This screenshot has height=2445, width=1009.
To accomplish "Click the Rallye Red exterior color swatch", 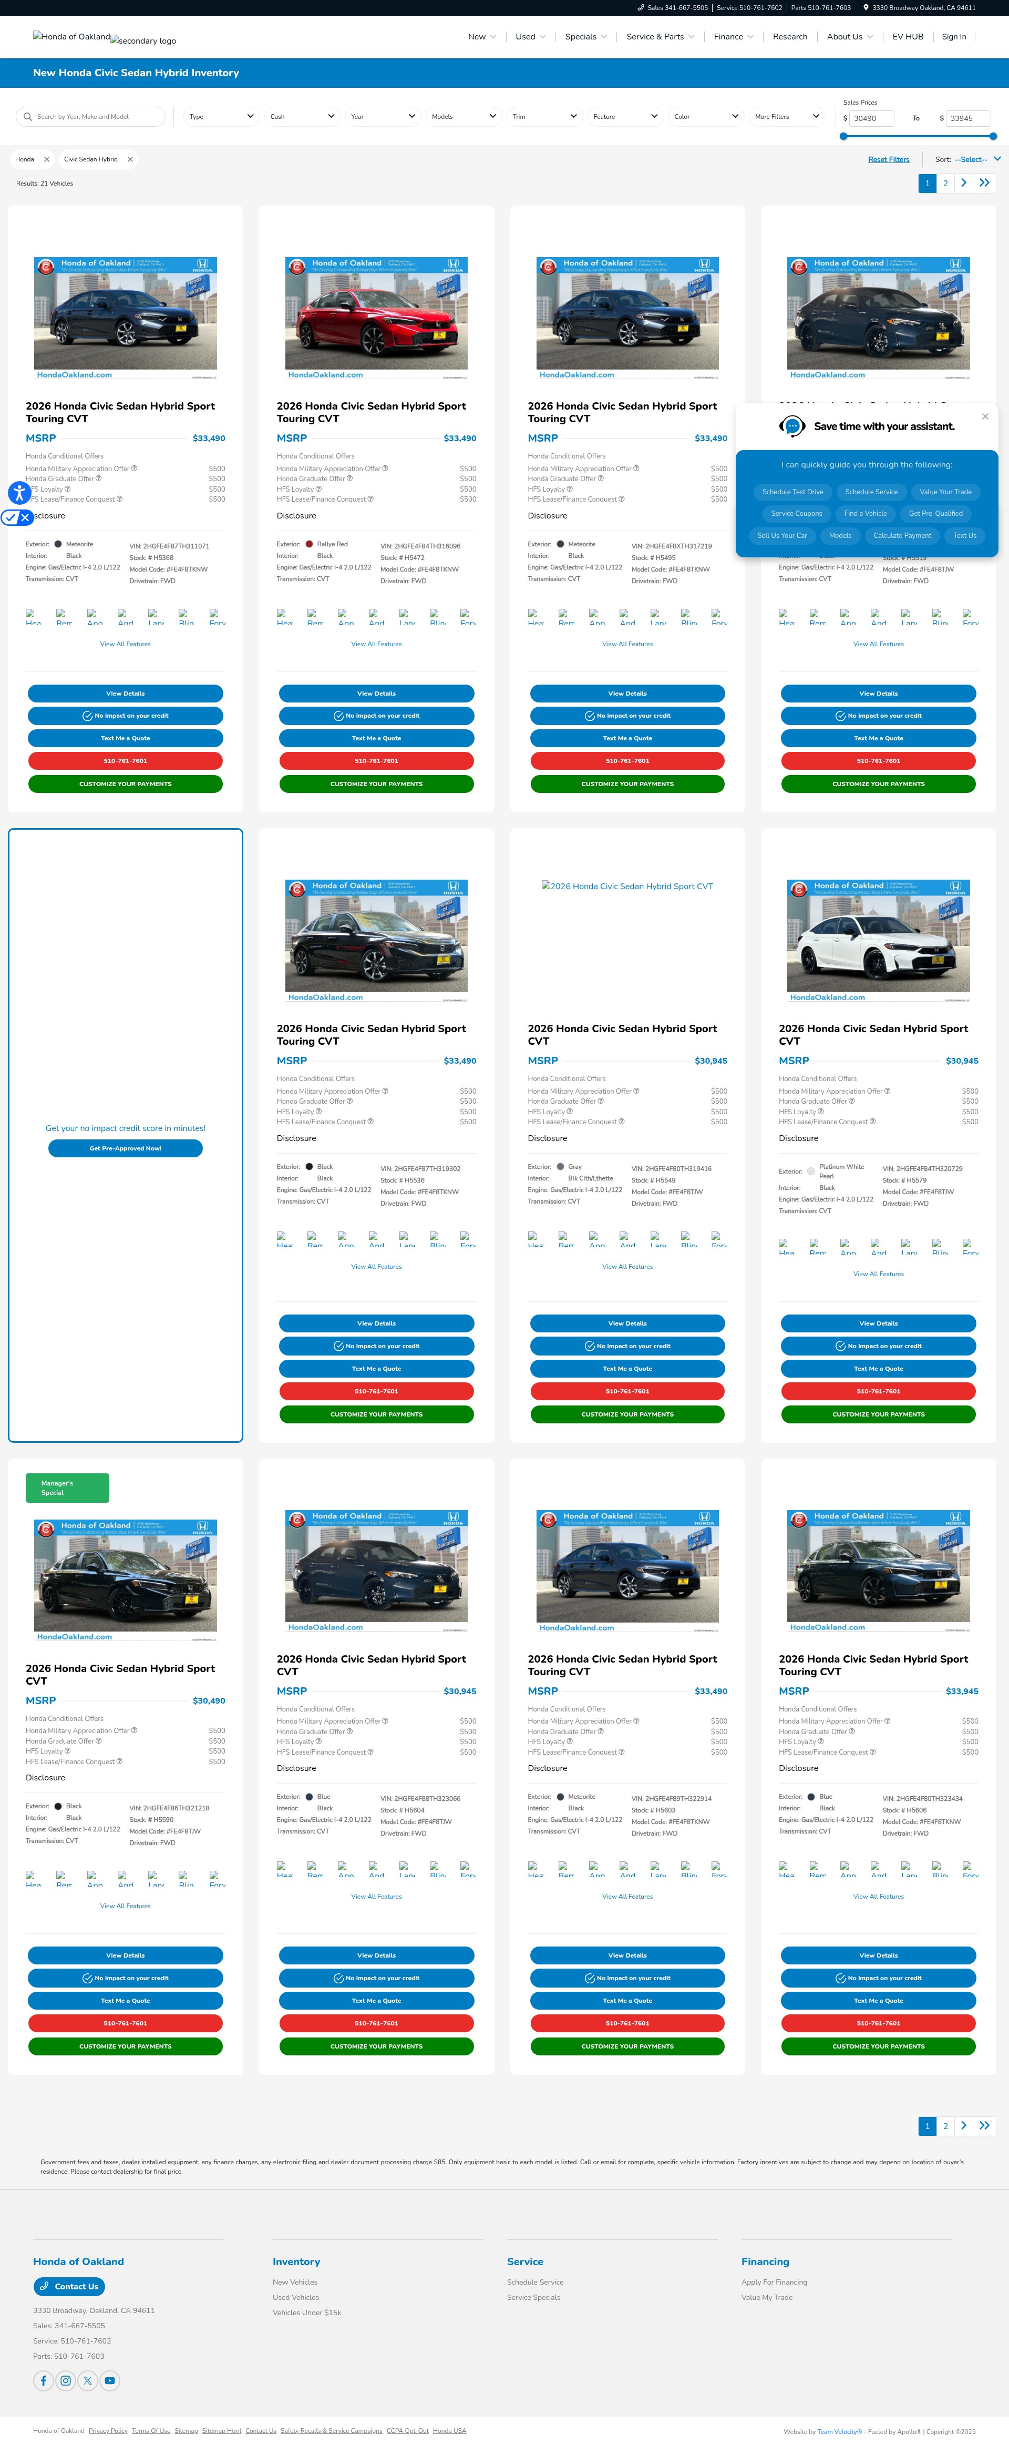I will coord(309,544).
